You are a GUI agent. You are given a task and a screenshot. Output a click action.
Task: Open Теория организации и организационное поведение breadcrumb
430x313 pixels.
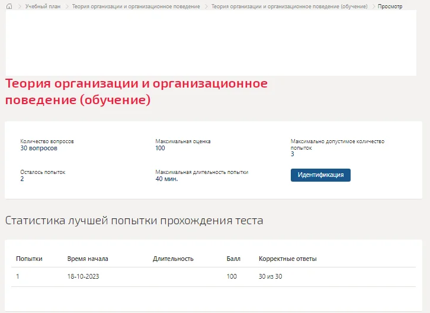(x=136, y=7)
